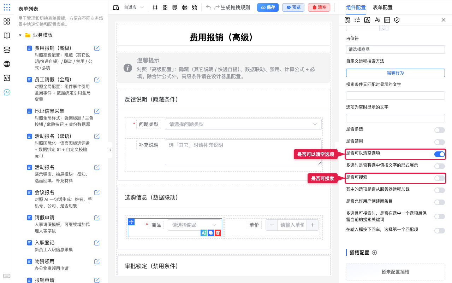Enable the 是否可搜索 switch

point(440,178)
